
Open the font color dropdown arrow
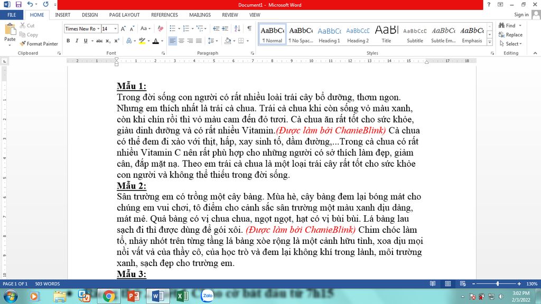coord(162,41)
